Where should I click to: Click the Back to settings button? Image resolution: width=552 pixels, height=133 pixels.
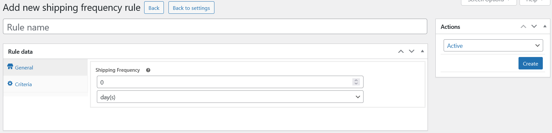pos(191,8)
